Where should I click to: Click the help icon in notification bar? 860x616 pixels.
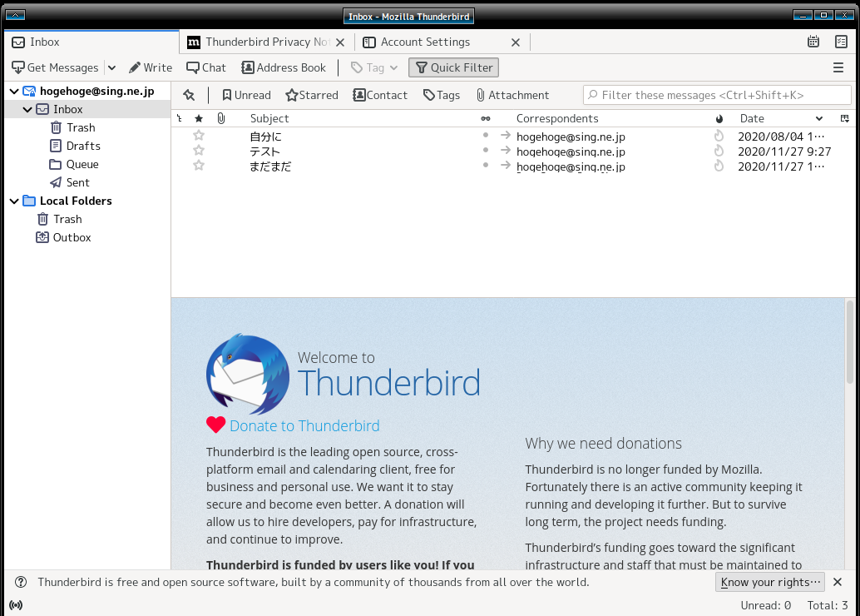[x=21, y=582]
